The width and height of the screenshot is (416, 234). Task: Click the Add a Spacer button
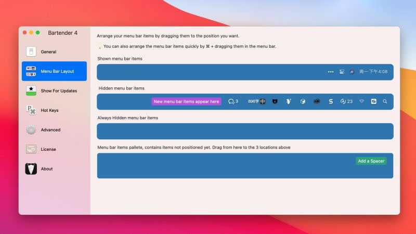click(x=371, y=161)
